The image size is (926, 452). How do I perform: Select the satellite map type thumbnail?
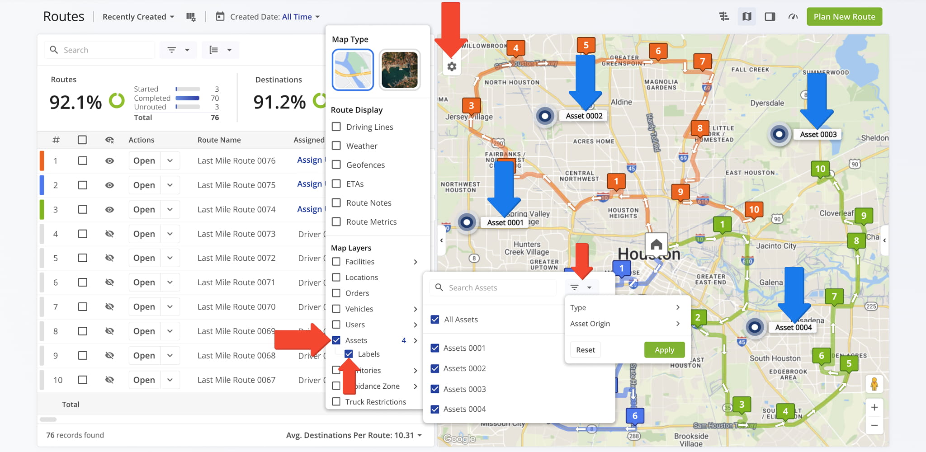point(400,70)
